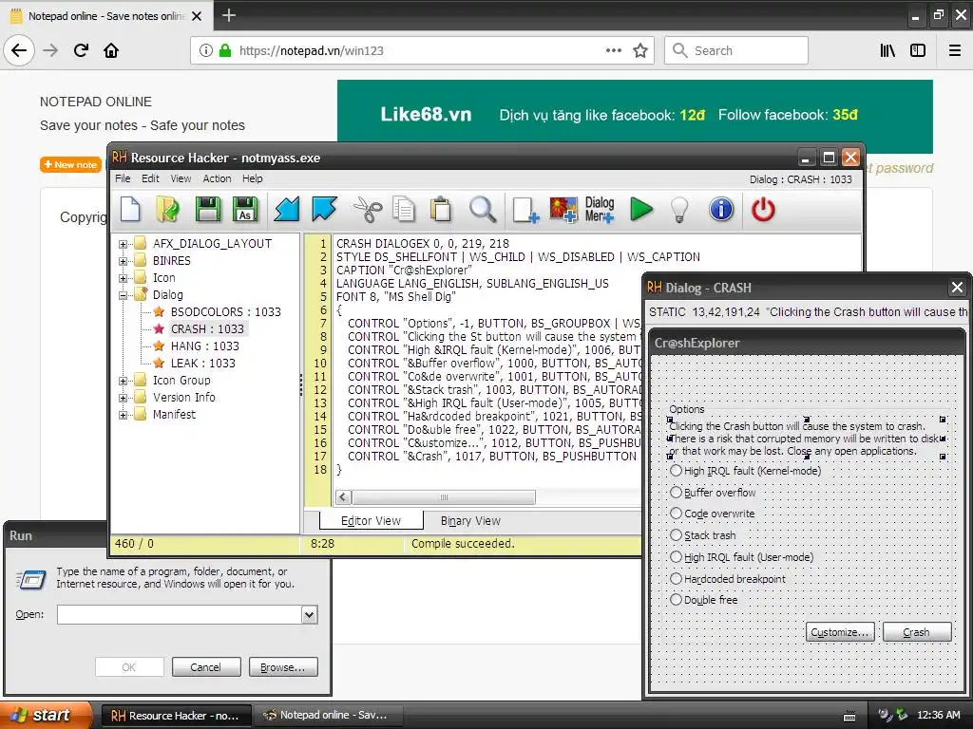
Task: Click the light bulb toolbar icon
Action: tap(679, 210)
